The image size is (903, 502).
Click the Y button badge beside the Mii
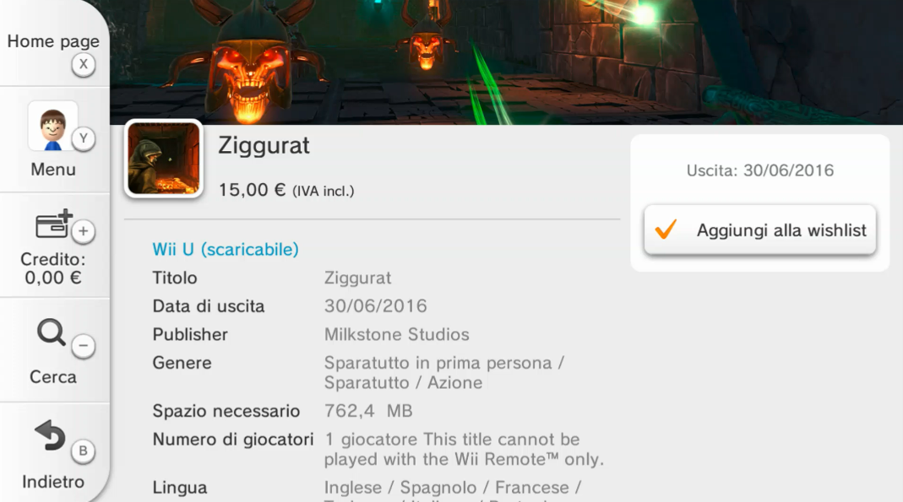[84, 138]
